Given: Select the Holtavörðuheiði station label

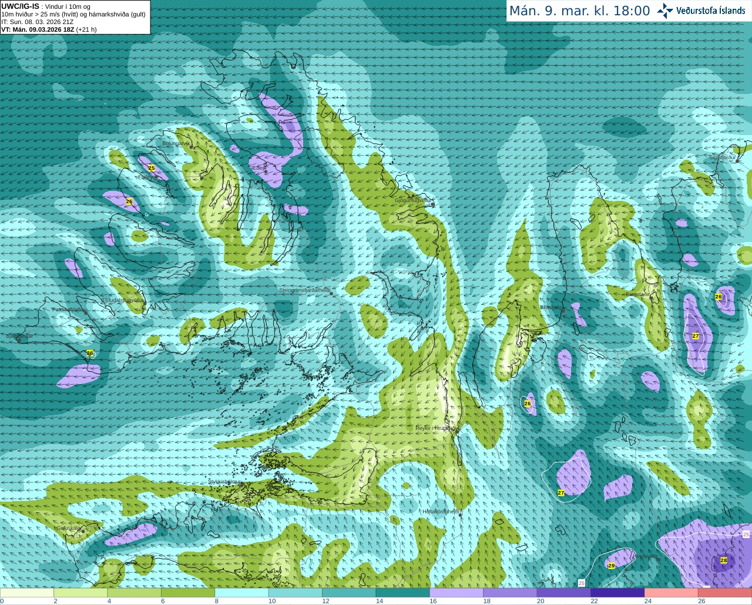Looking at the screenshot, I should 441,512.
